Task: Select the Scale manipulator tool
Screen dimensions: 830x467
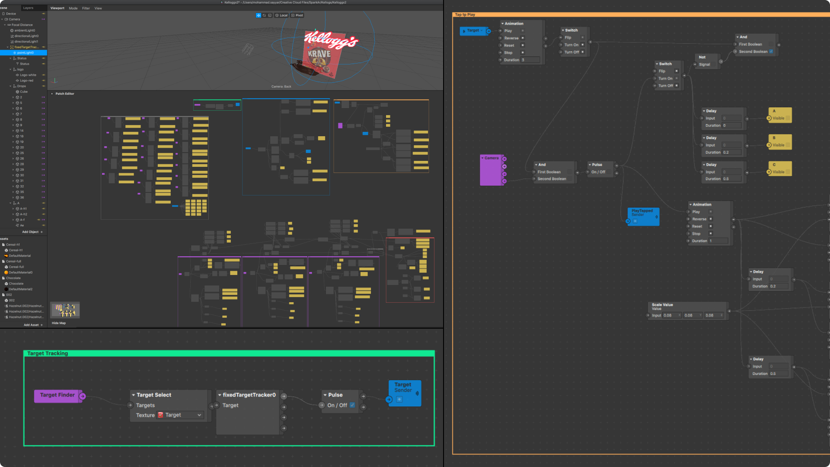Action: click(x=270, y=15)
